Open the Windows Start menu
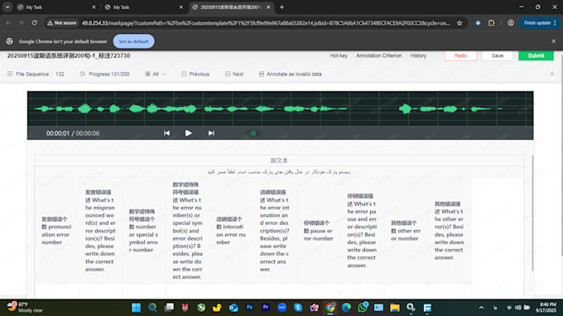563x316 pixels. point(136,308)
